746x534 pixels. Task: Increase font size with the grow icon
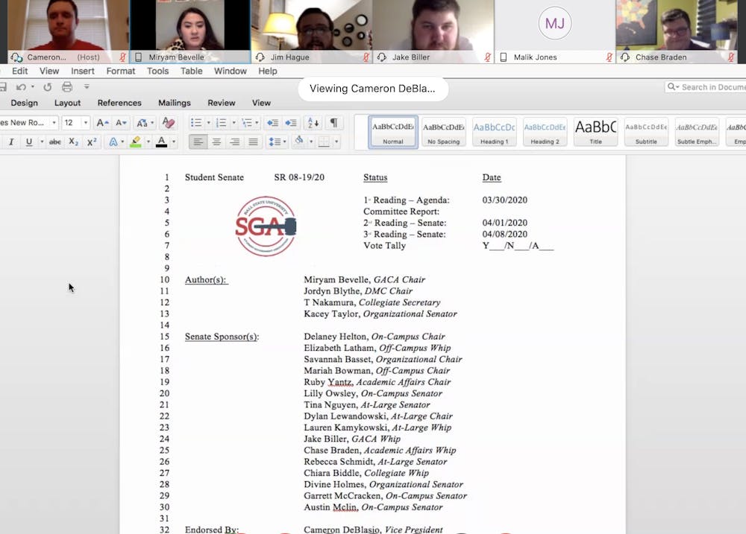pyautogui.click(x=102, y=123)
